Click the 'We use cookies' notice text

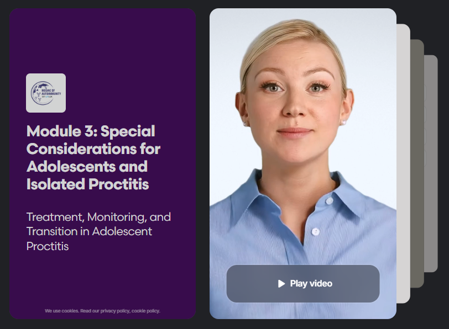[x=102, y=311]
